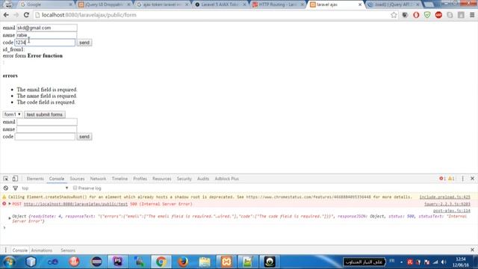Toggle the Preserve log checkbox
The height and width of the screenshot is (269, 478).
[x=75, y=188]
